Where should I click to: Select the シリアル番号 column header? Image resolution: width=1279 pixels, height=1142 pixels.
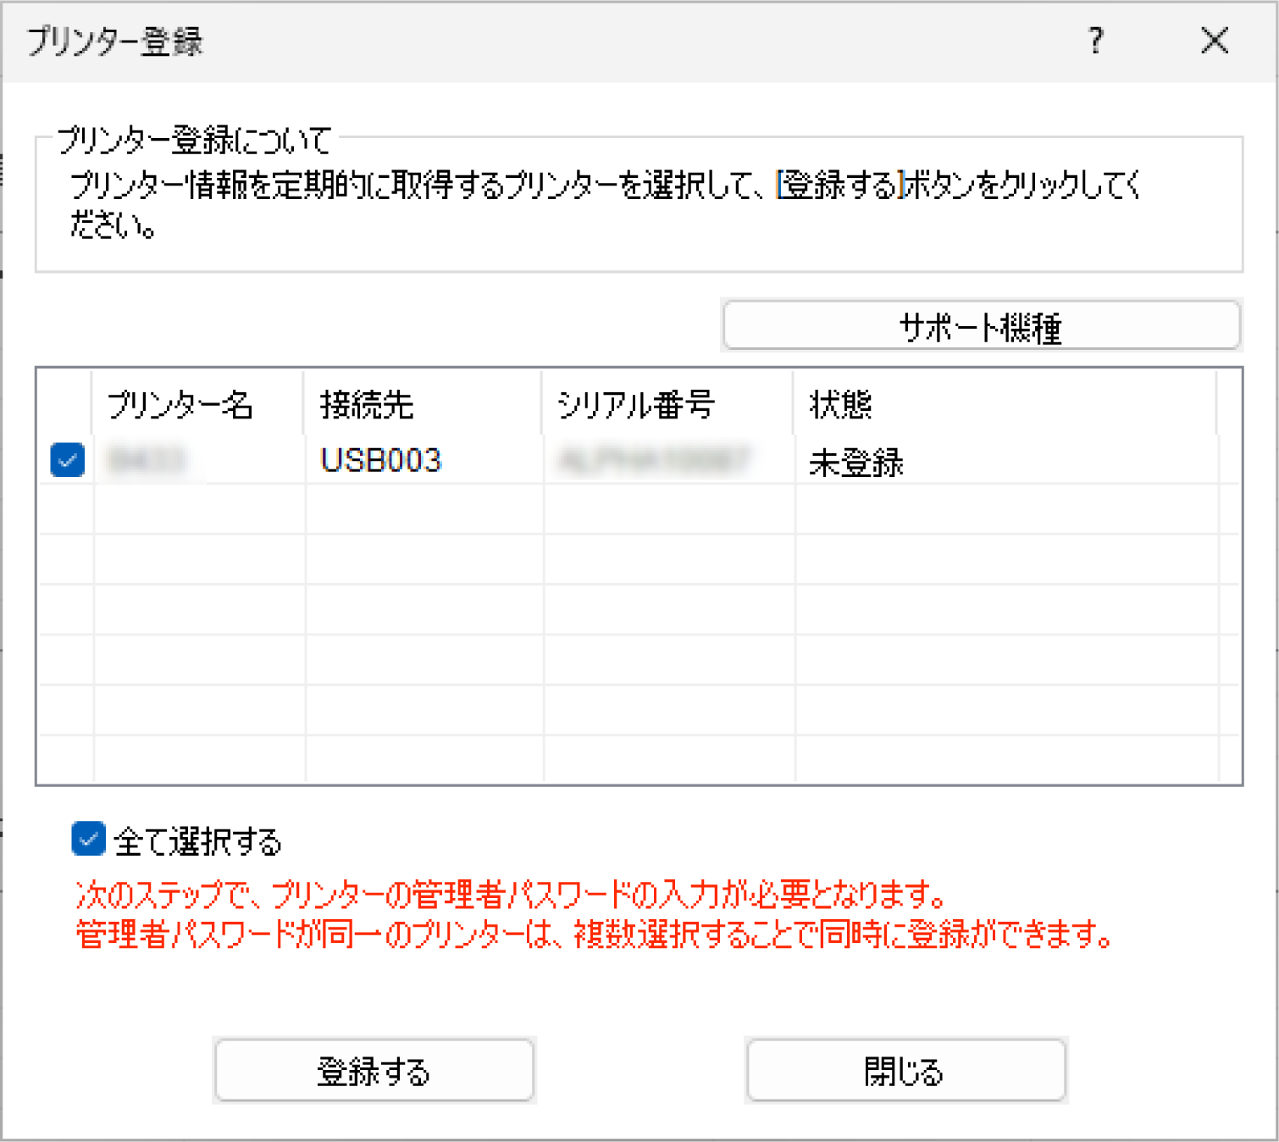tap(635, 404)
